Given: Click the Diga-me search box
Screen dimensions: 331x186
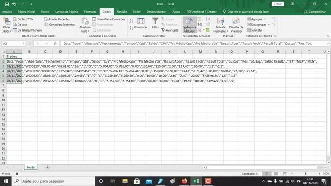Looking at the screenshot, I should [x=246, y=12].
